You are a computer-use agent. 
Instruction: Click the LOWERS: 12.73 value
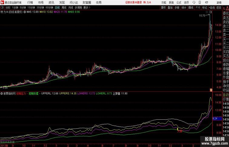tap(86, 94)
